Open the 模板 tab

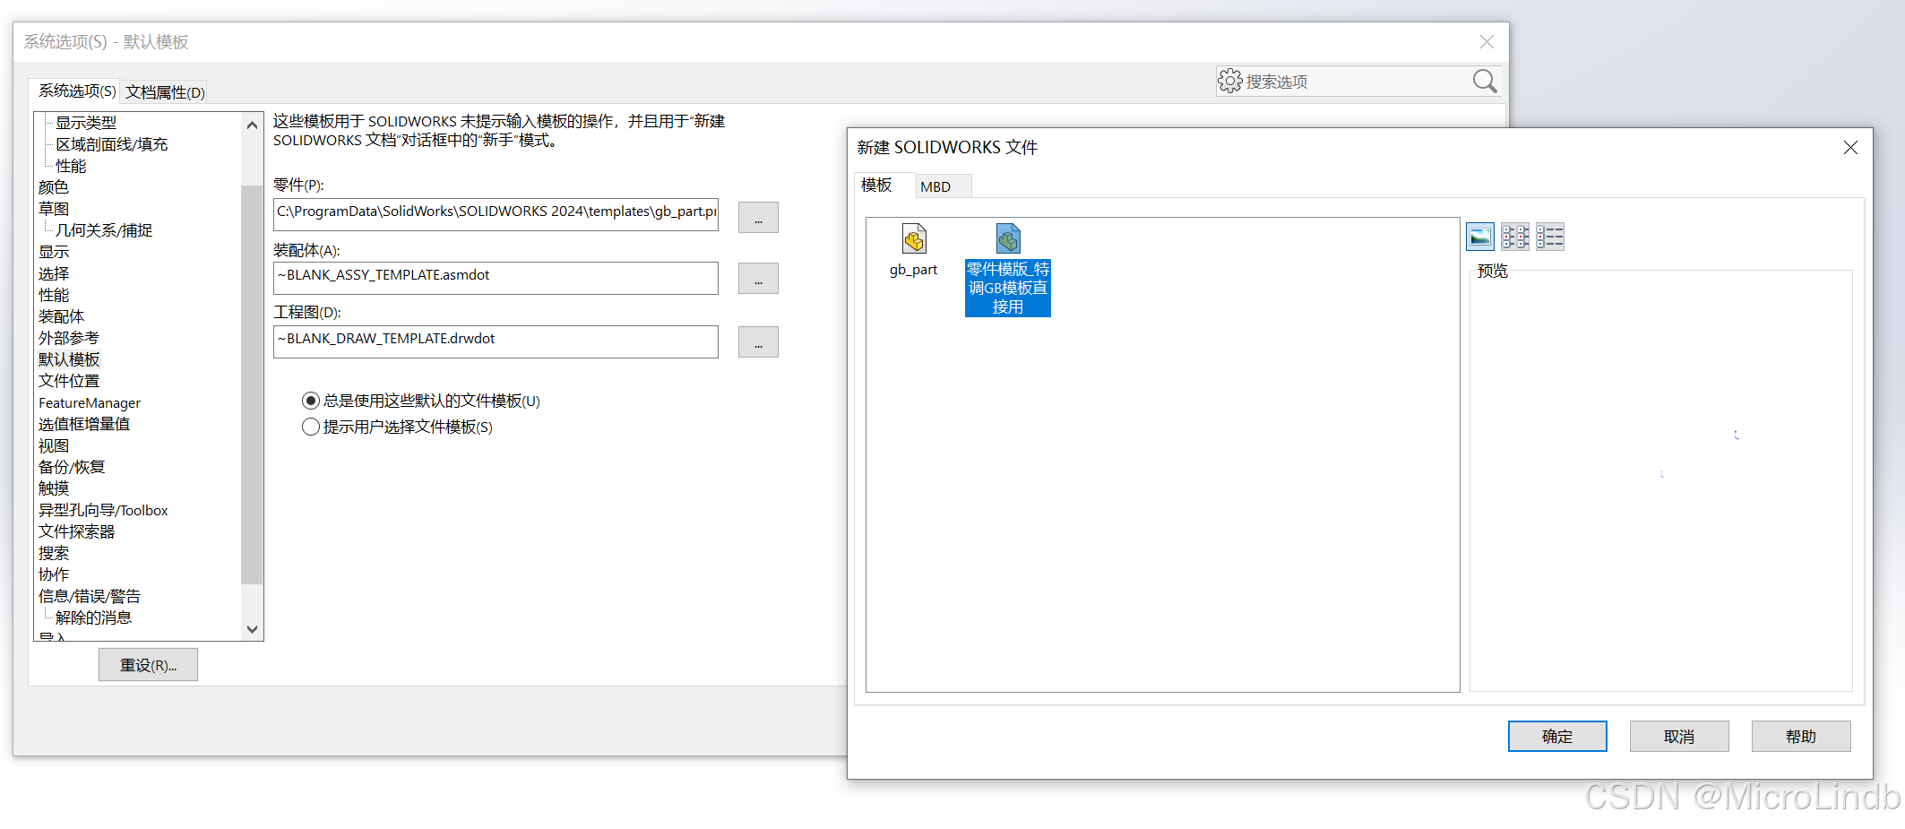tap(876, 186)
